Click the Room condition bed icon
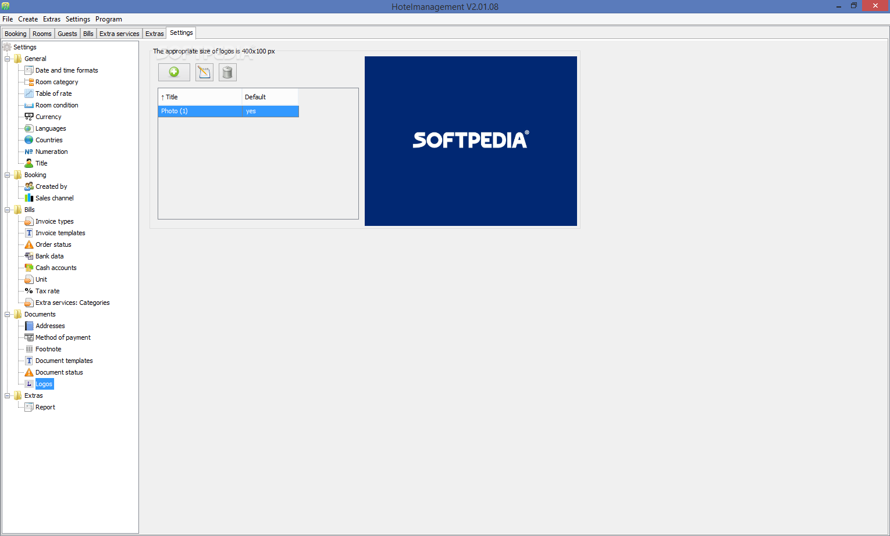Viewport: 890px width, 536px height. (x=29, y=105)
